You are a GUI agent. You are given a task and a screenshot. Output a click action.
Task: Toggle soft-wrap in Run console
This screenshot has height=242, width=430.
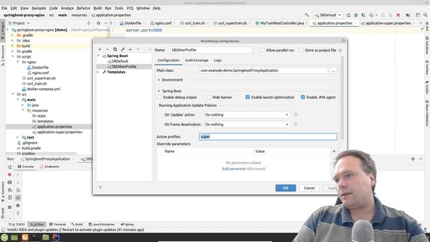click(18, 190)
